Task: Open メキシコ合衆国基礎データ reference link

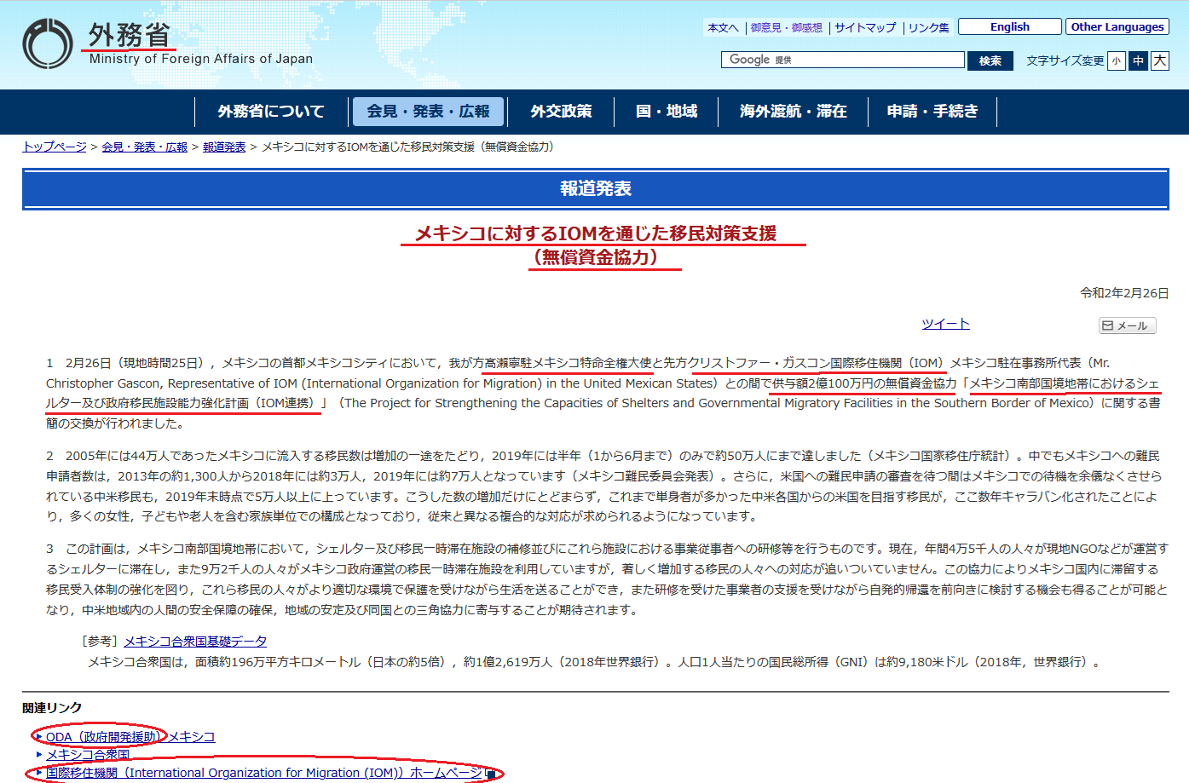Action: pyautogui.click(x=195, y=642)
